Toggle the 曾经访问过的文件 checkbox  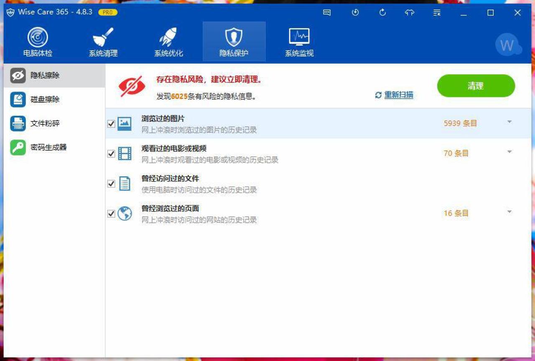(111, 183)
